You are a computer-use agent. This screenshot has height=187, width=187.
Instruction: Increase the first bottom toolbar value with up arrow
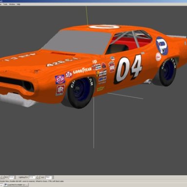pos(15,177)
